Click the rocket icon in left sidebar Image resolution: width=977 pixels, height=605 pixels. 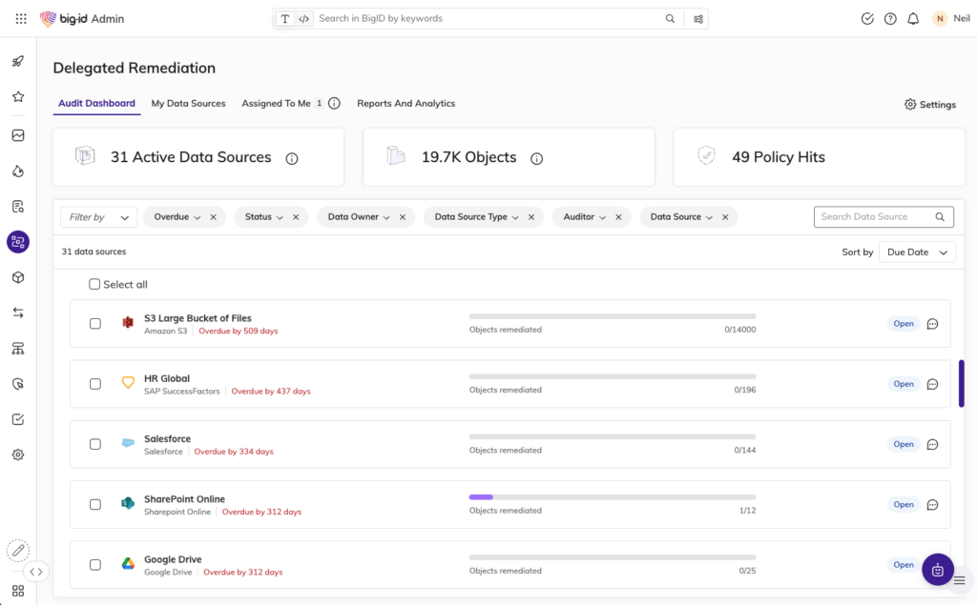pyautogui.click(x=18, y=62)
